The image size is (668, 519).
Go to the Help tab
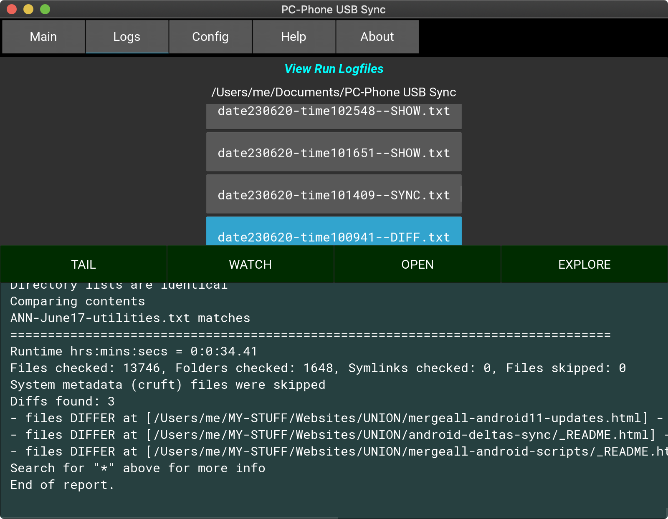coord(294,37)
